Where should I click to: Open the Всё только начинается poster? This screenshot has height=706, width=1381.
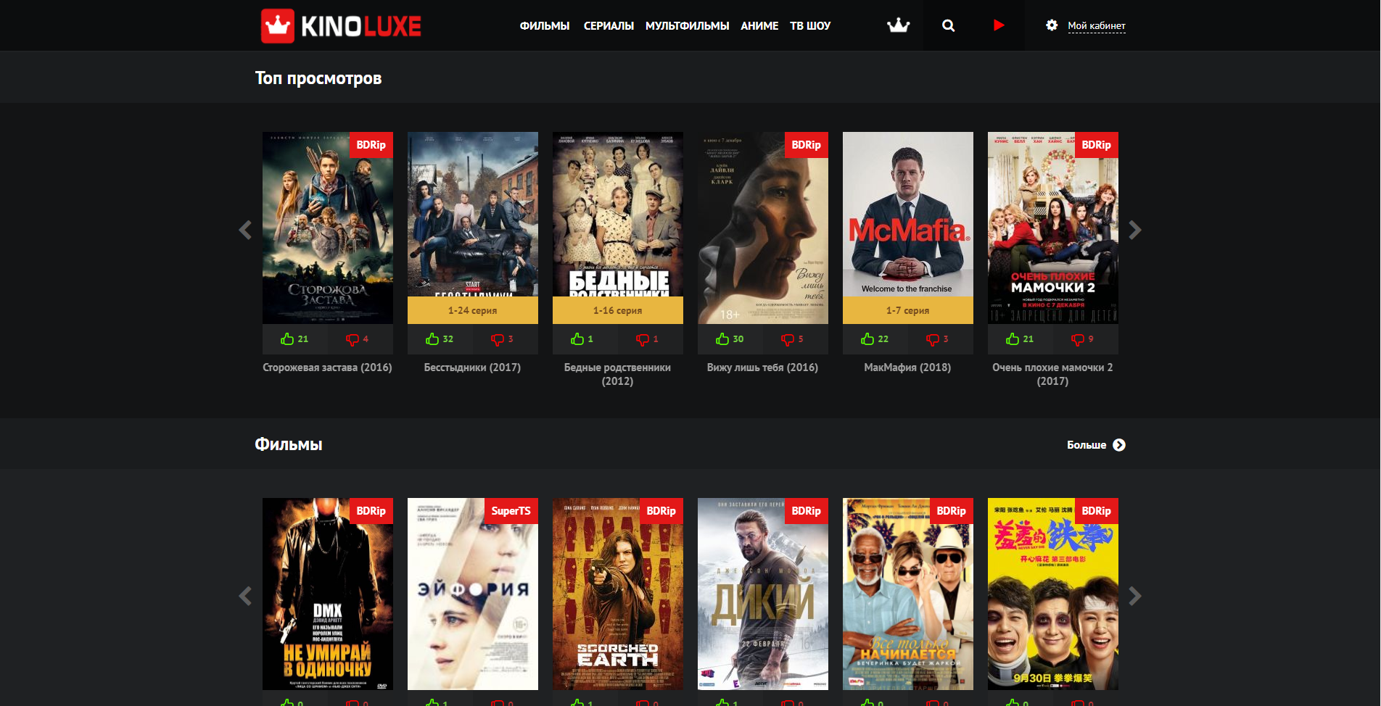tap(908, 594)
